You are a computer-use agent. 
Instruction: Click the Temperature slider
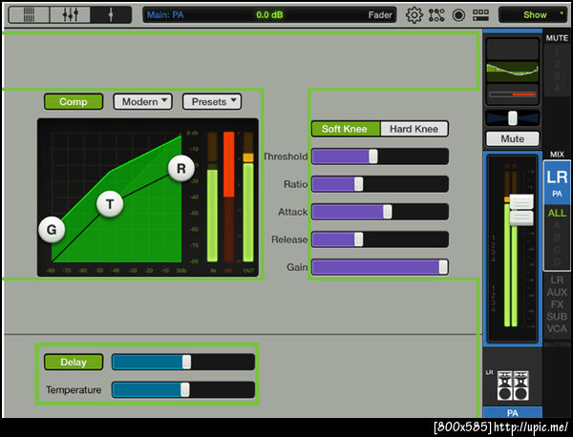click(183, 390)
